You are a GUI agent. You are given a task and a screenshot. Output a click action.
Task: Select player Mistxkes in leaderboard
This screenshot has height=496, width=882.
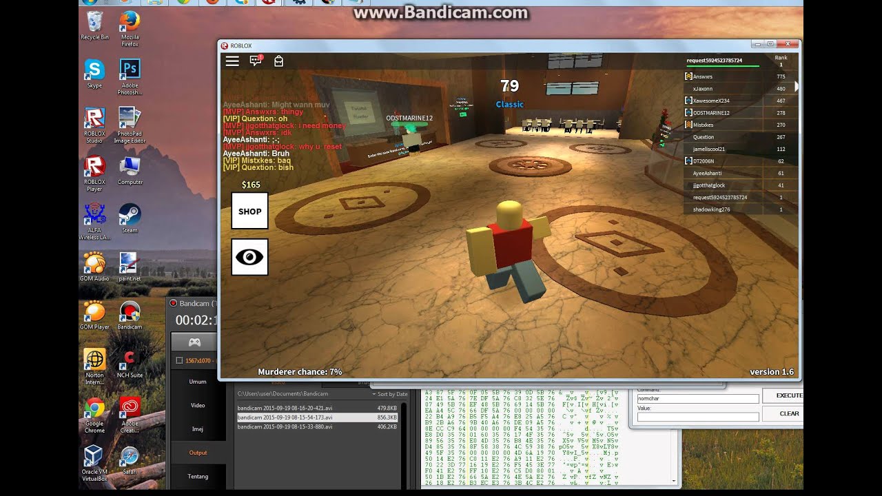click(741, 125)
